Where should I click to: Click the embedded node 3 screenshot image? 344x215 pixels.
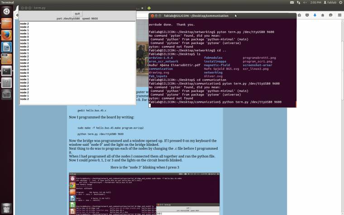coord(144,194)
